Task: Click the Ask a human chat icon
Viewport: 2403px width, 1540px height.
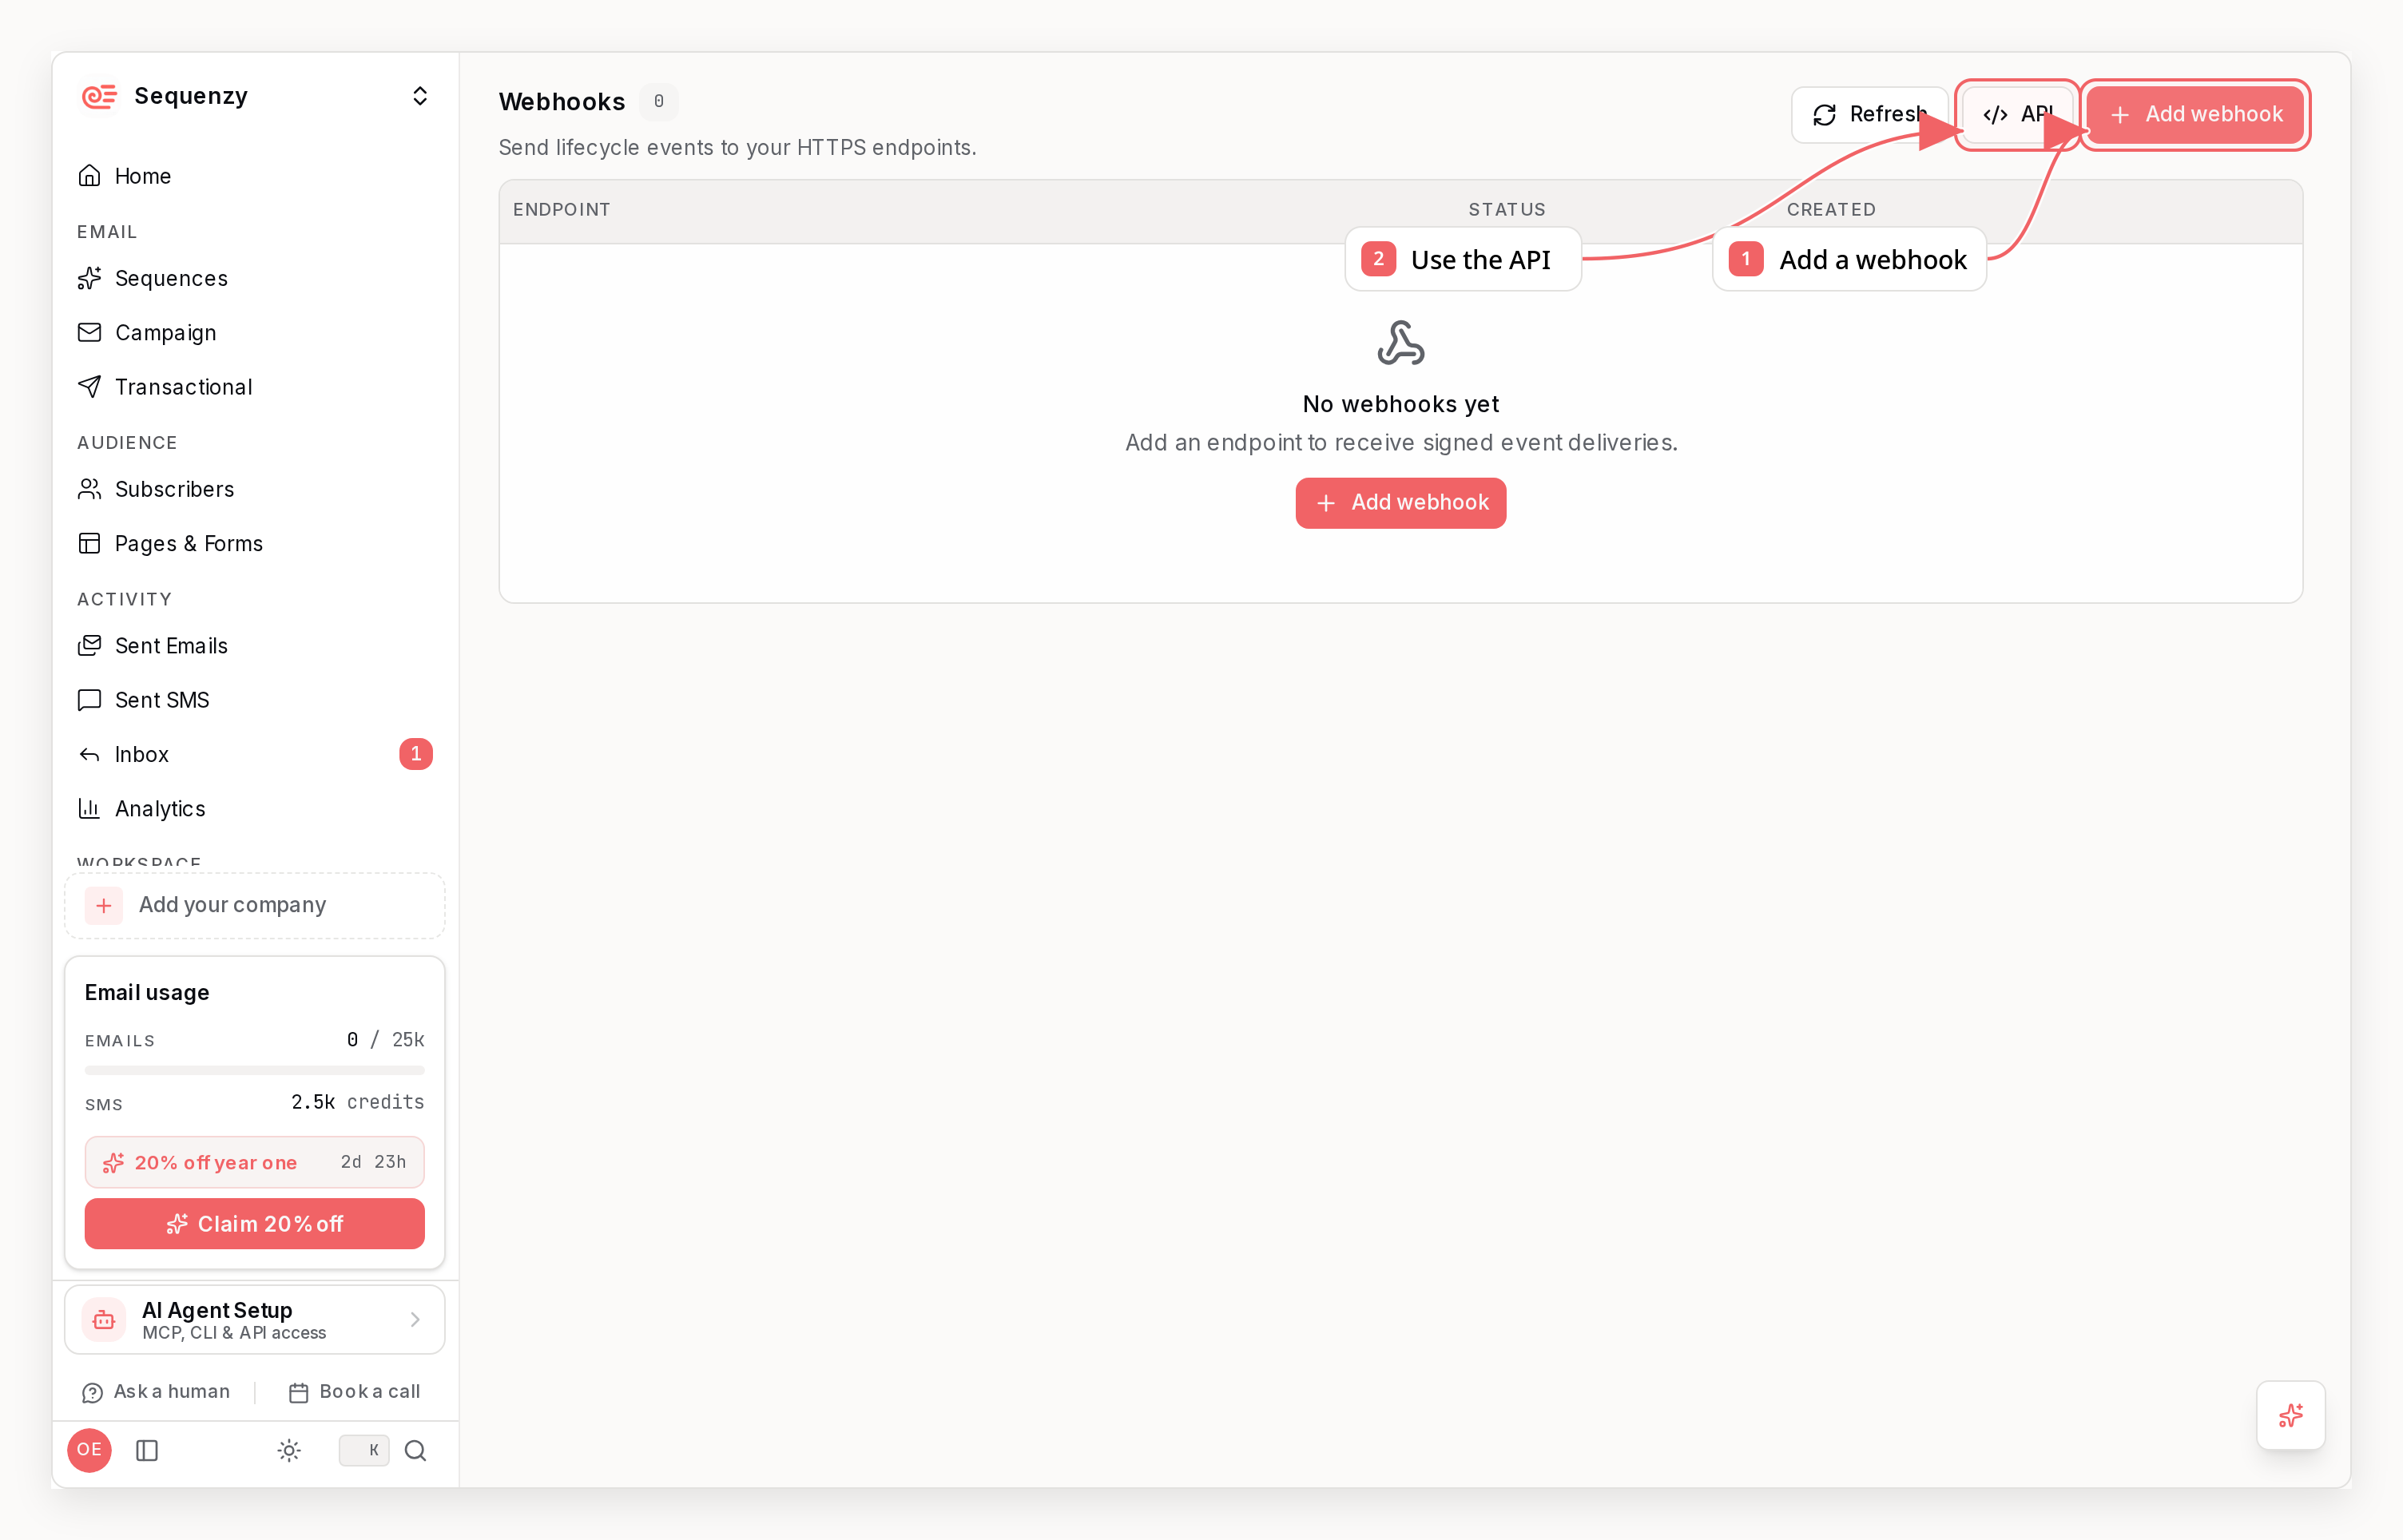Action: [93, 1393]
